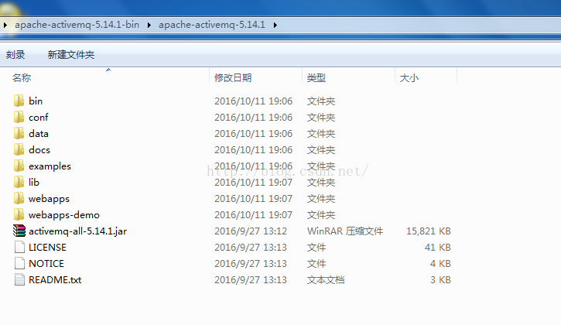Click the 3 KB size of README.txt
Viewport: 561px width, 325px height.
[440, 279]
